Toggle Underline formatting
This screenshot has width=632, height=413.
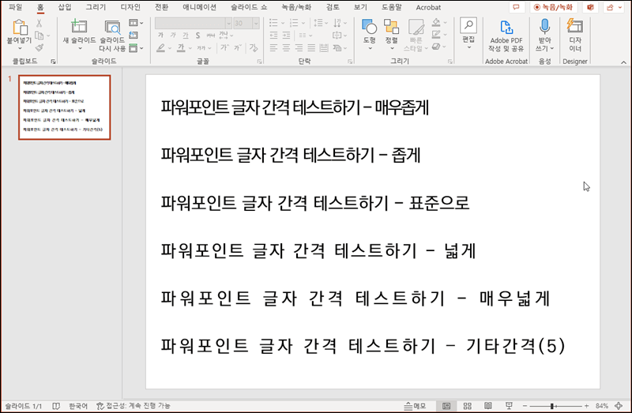click(185, 36)
